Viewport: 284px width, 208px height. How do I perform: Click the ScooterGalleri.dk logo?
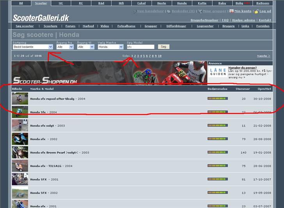41,18
